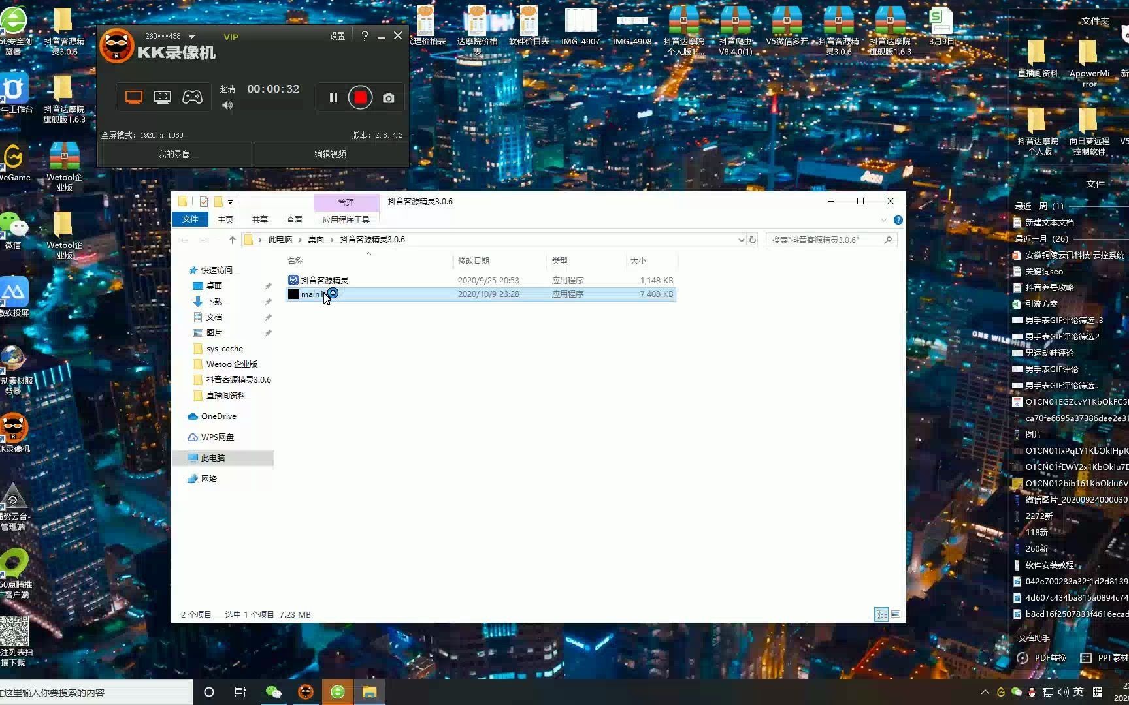Open KK录像机 from the taskbar
This screenshot has height=705, width=1129.
[x=305, y=692]
